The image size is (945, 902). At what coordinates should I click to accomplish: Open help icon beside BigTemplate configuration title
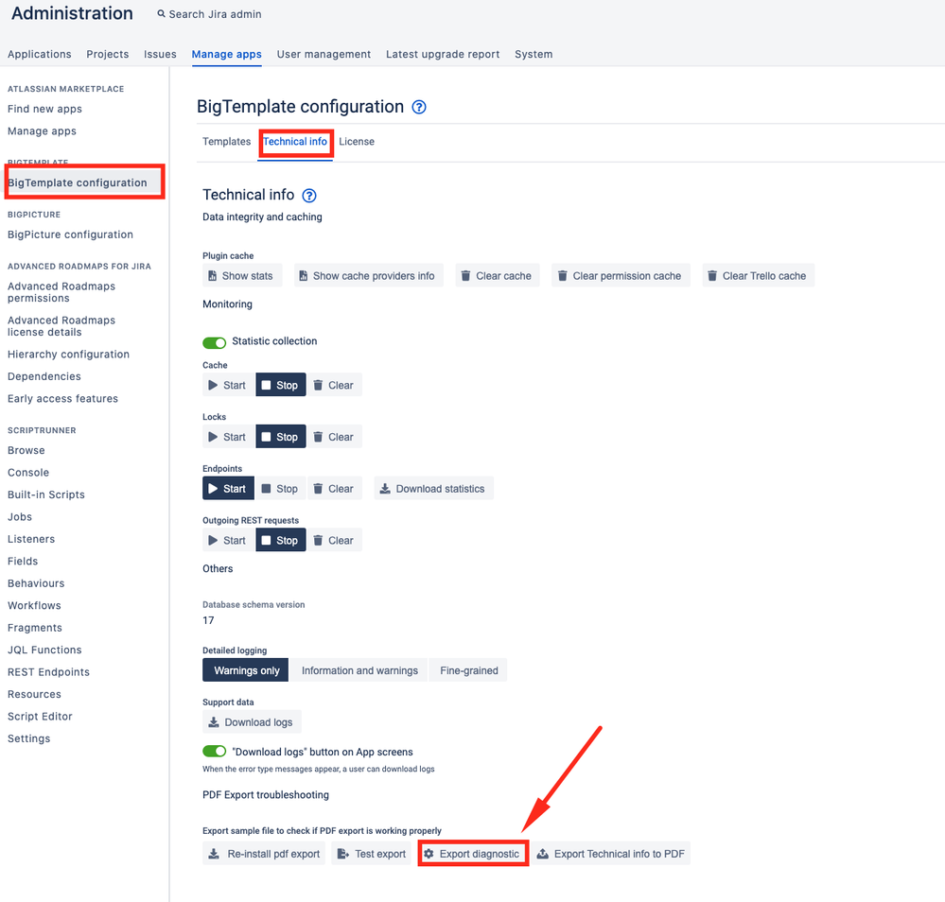(419, 107)
